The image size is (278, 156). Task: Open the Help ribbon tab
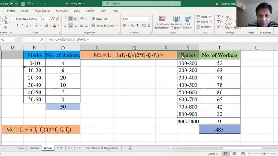[x=115, y=10]
